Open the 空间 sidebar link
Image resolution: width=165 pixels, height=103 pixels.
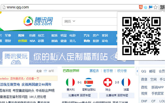pyautogui.click(x=153, y=79)
